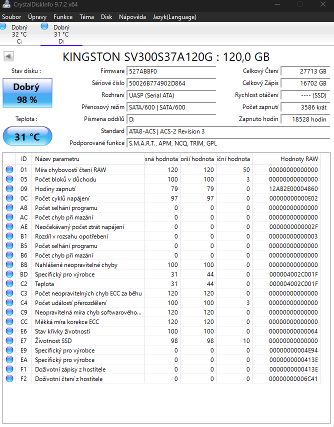Click the Zapnuto hodin value 18528 hodin
The image size is (334, 427).
click(305, 119)
